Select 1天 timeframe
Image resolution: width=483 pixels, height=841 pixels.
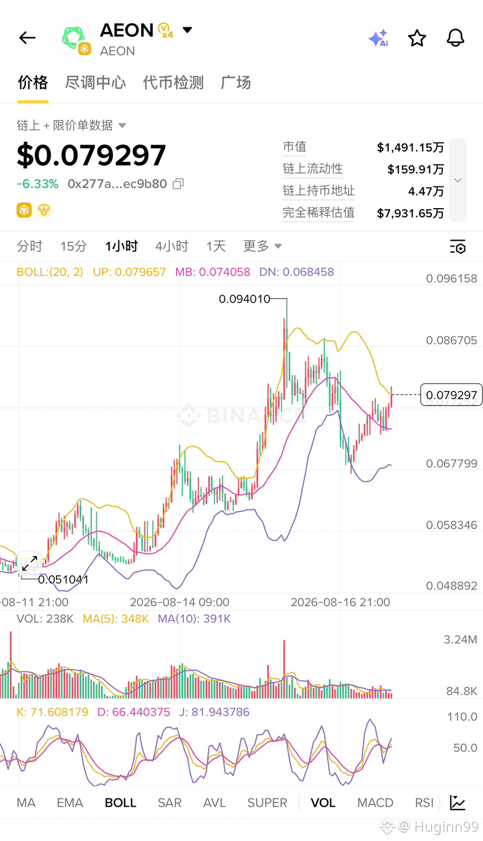[x=216, y=247]
